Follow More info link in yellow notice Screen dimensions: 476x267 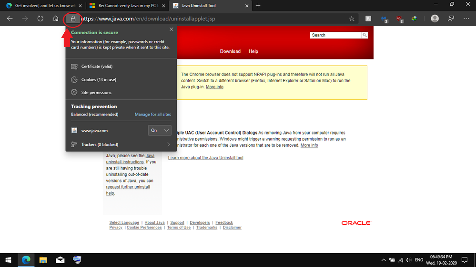click(x=214, y=87)
